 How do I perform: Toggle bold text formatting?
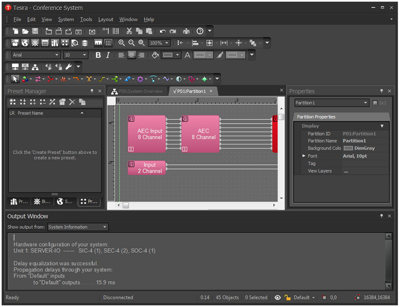98,55
